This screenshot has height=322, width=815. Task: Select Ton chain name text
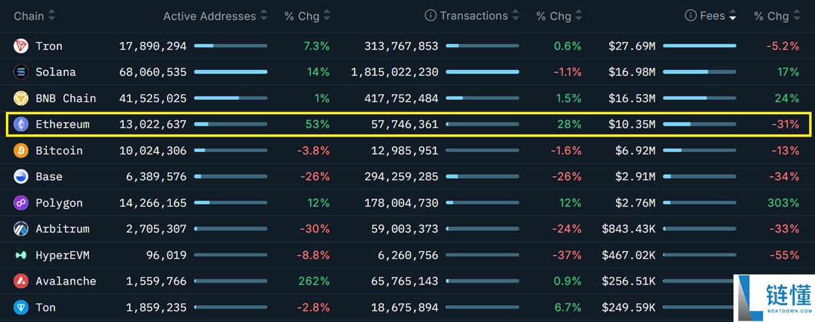46,307
